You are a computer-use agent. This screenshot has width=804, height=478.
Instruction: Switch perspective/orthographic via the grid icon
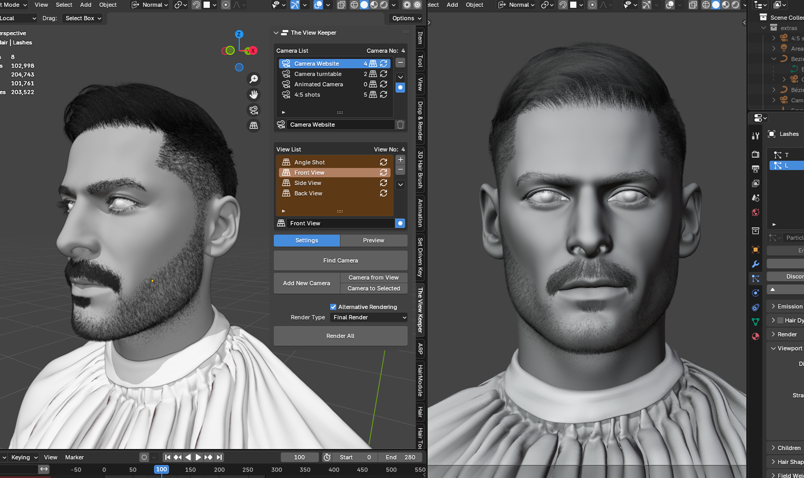[254, 125]
